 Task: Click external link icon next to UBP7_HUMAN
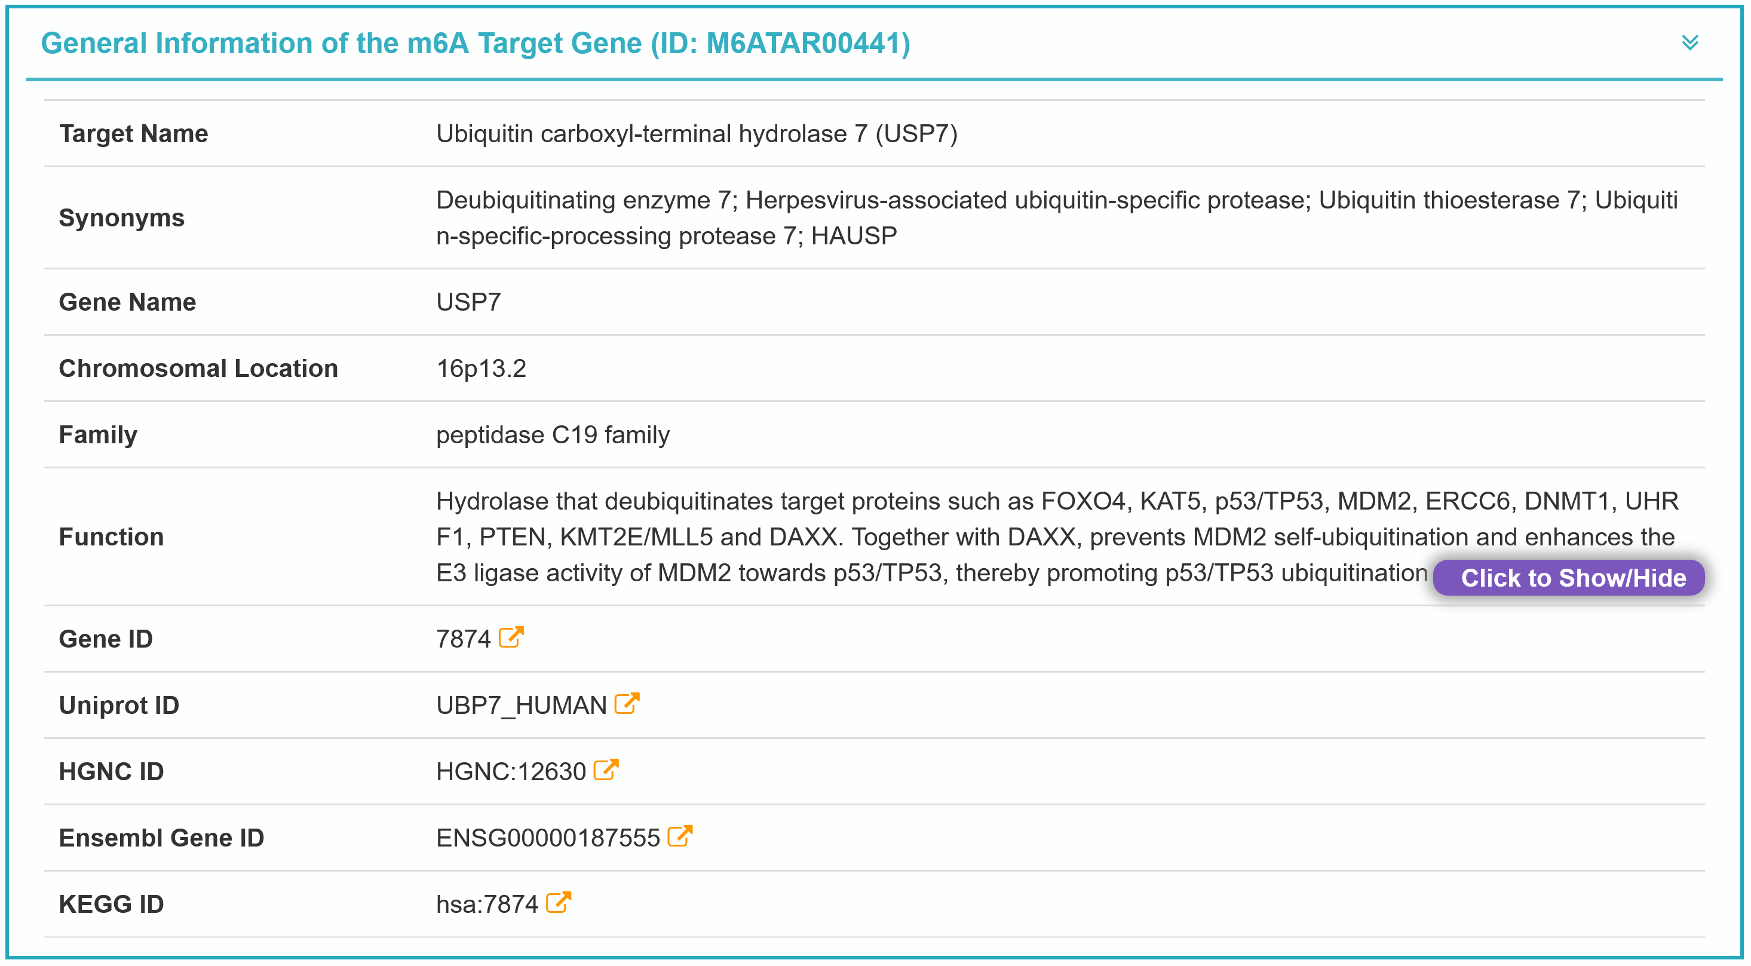click(x=626, y=704)
